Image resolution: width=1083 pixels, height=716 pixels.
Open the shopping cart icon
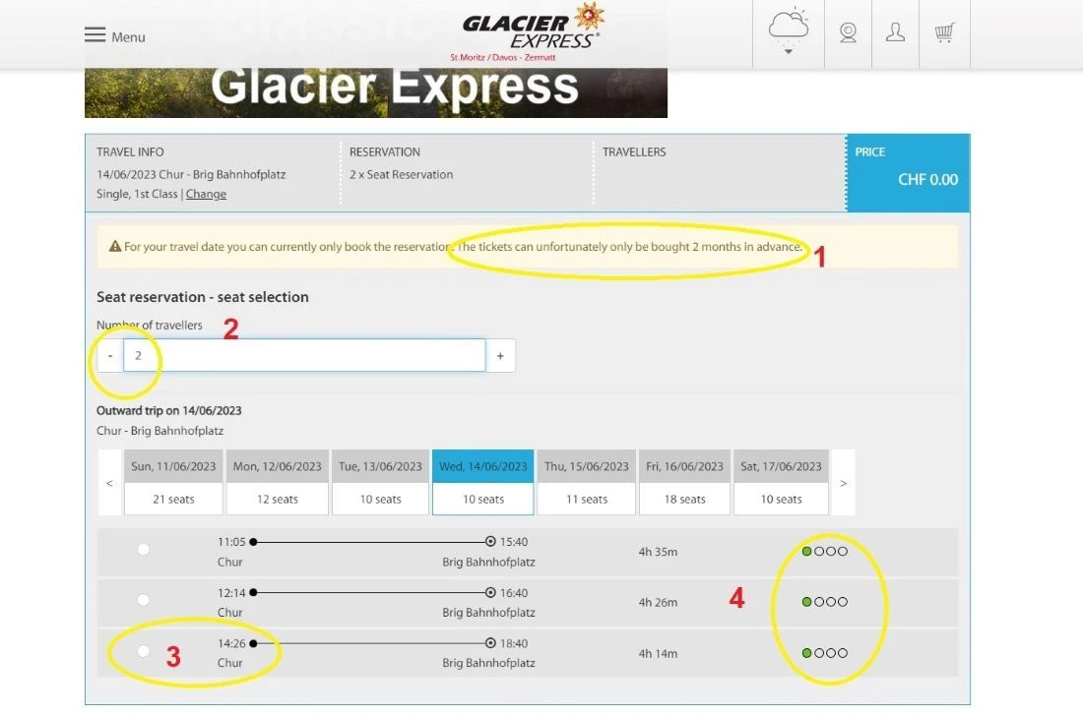[944, 32]
